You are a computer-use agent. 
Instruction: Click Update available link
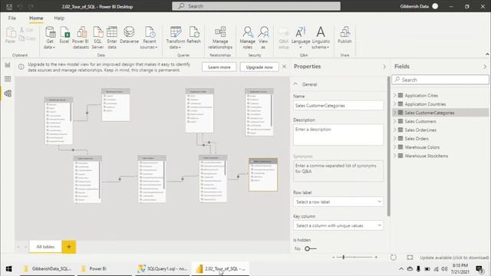click(454, 258)
